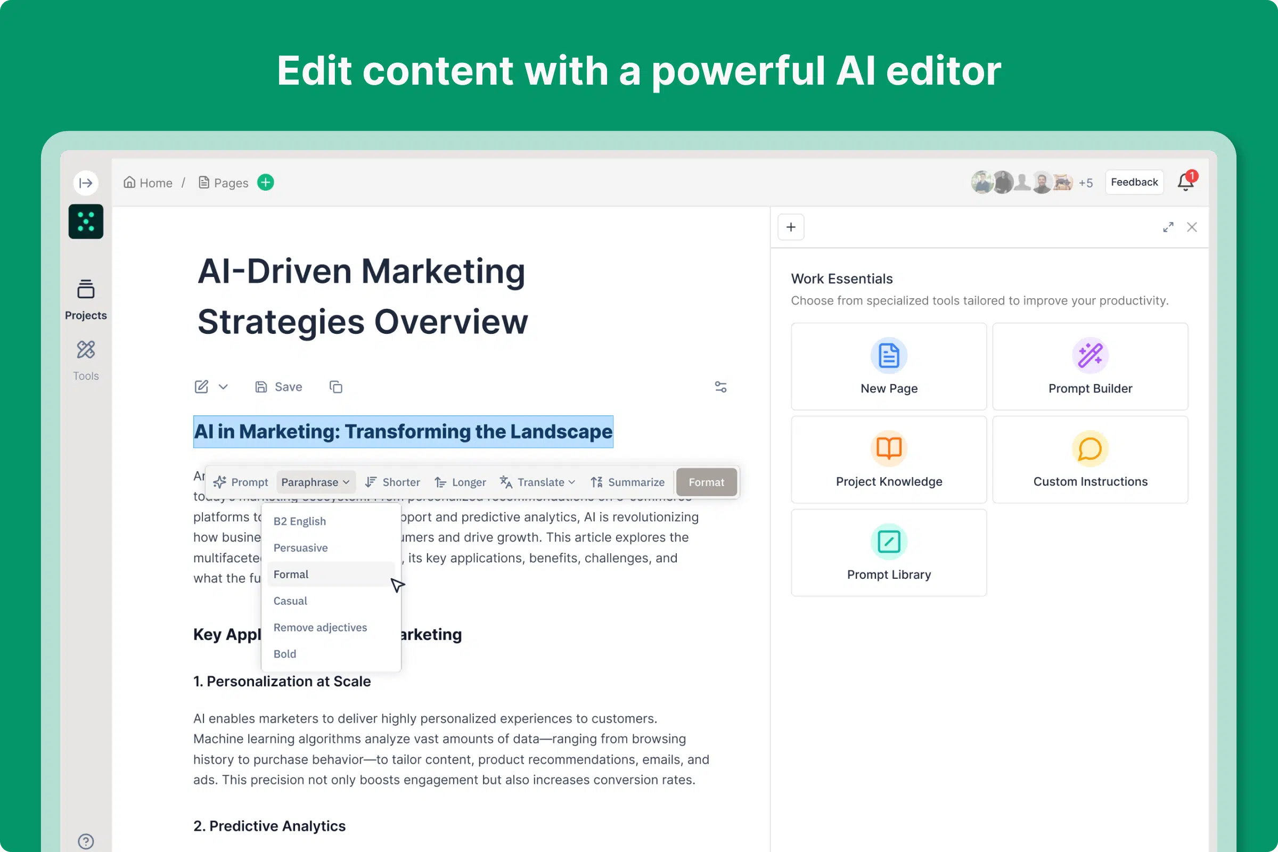Click the Format button

pos(707,482)
